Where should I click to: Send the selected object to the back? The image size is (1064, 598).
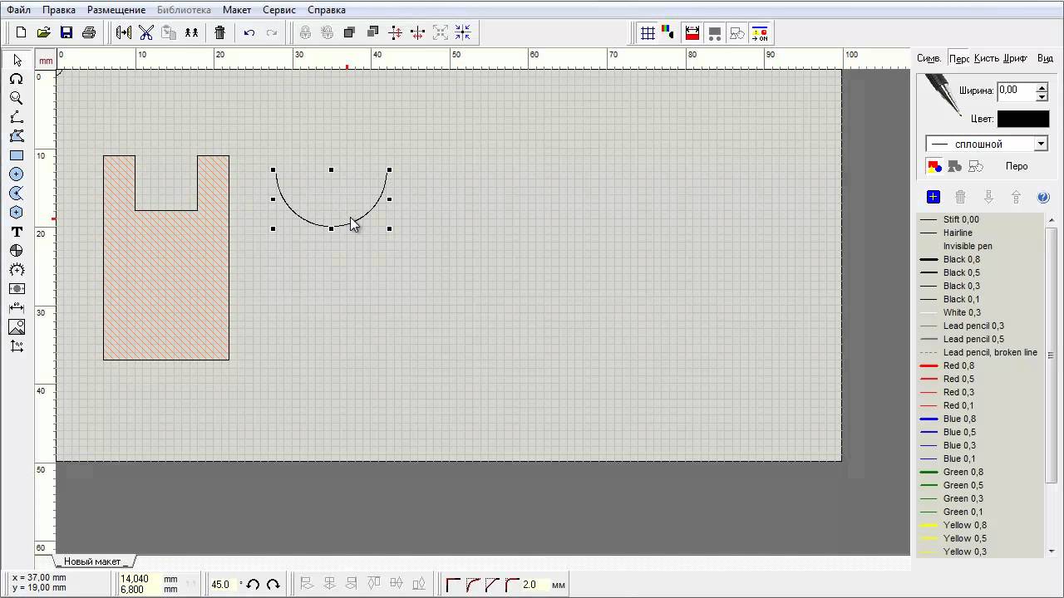point(373,32)
